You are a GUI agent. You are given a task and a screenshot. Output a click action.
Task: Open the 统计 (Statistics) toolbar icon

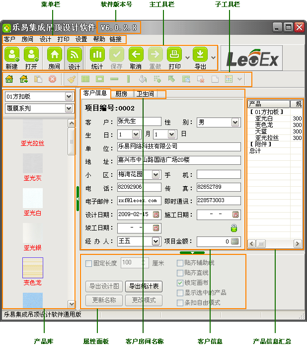(x=97, y=55)
